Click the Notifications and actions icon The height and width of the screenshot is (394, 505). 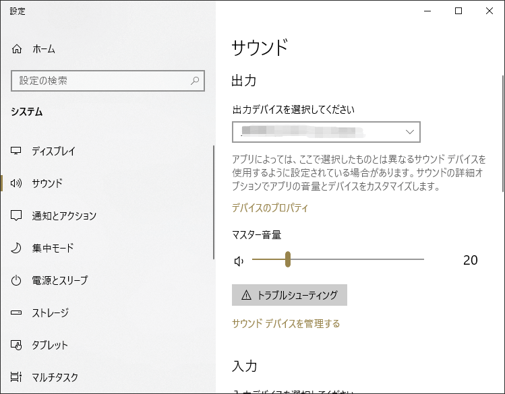pyautogui.click(x=17, y=216)
